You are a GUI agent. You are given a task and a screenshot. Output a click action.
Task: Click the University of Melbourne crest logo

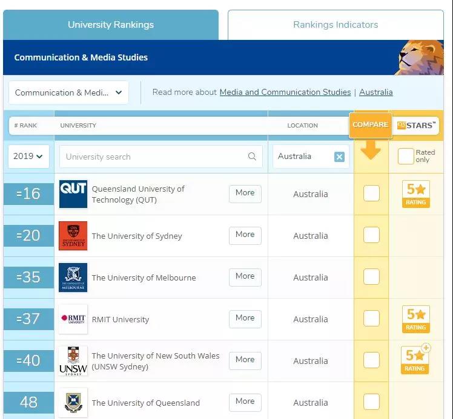click(x=73, y=278)
